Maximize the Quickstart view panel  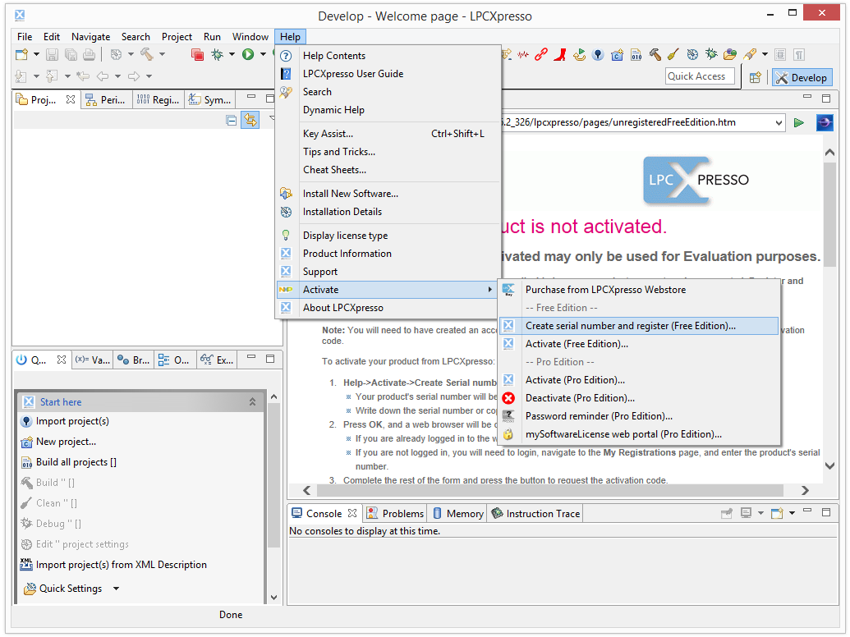click(270, 359)
